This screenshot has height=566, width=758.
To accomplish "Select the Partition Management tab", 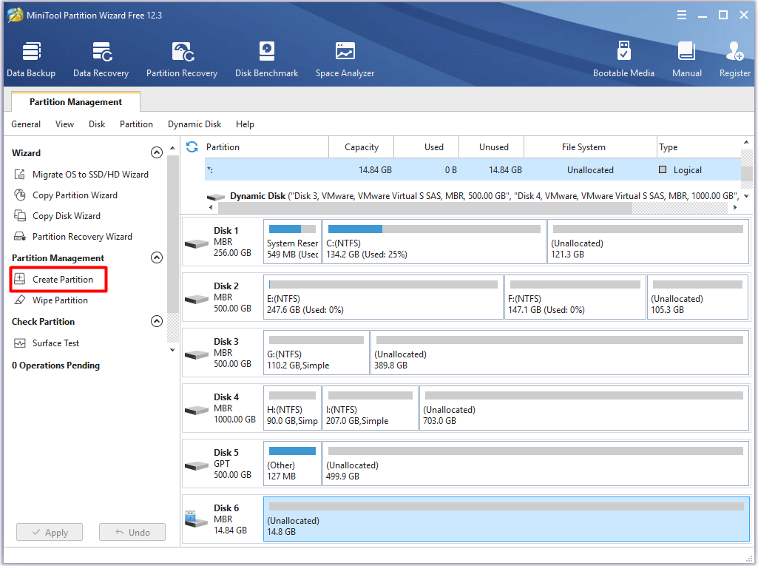I will pos(76,101).
